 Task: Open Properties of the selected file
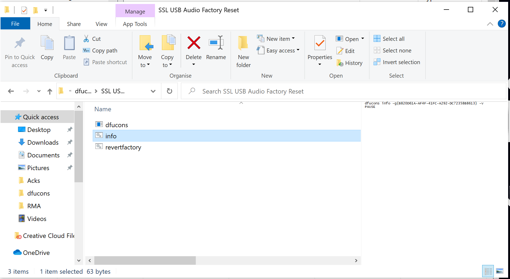click(320, 48)
